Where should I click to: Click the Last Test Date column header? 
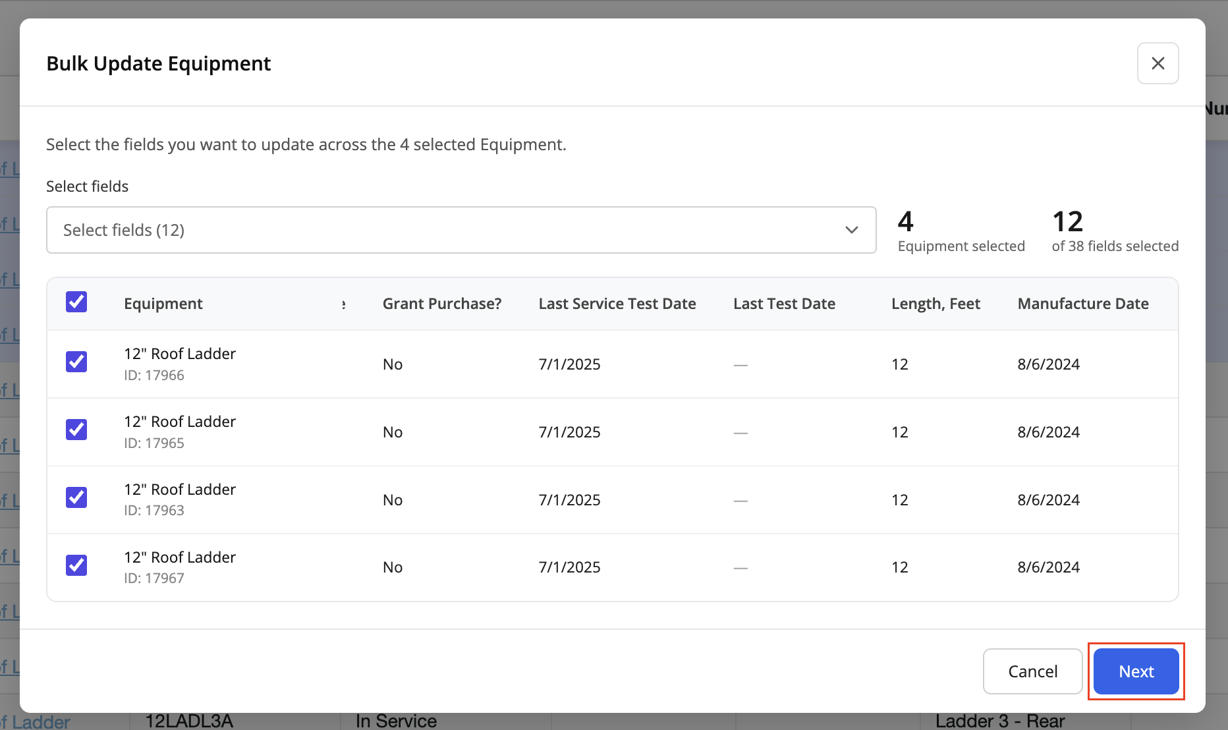784,304
